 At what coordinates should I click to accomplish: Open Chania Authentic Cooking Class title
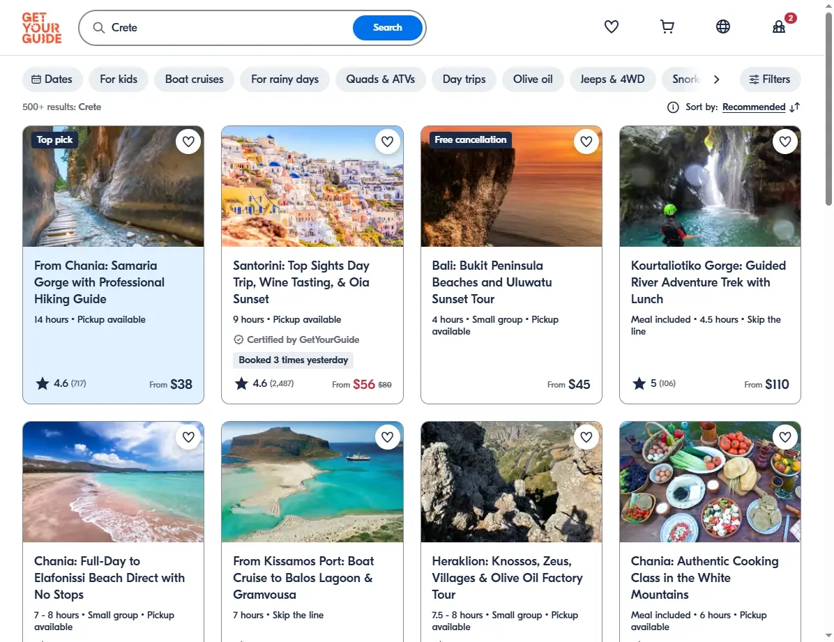pos(704,578)
